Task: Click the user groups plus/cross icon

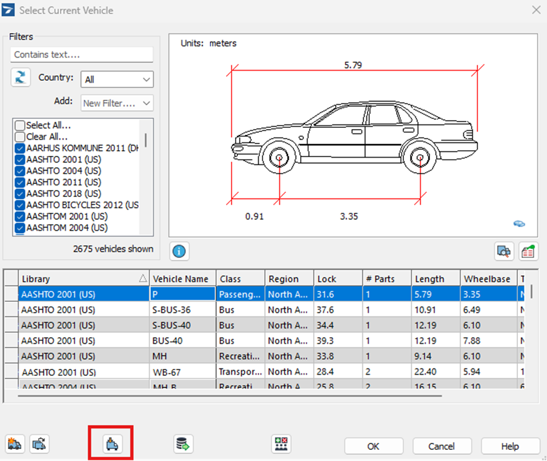Action: tap(281, 444)
